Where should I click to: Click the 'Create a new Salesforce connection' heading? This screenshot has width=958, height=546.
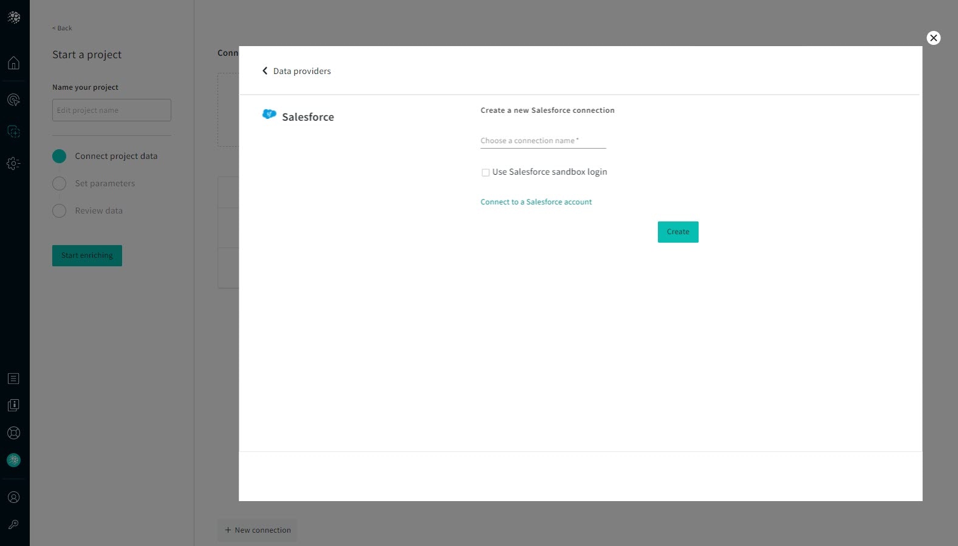pos(547,110)
